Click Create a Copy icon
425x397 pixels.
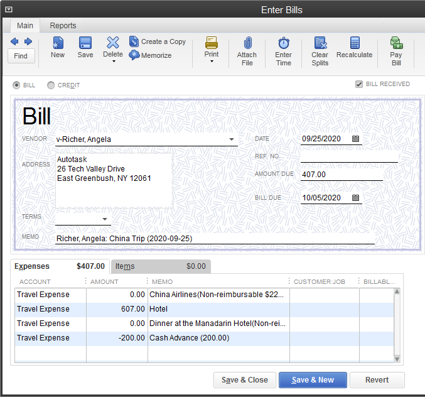134,41
